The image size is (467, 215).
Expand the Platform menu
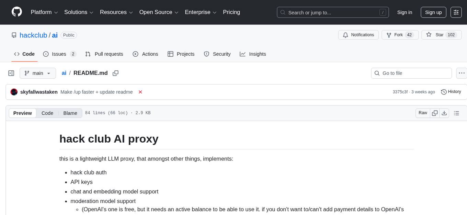click(x=44, y=12)
